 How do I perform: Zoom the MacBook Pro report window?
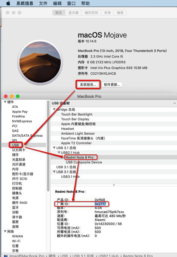point(18,96)
